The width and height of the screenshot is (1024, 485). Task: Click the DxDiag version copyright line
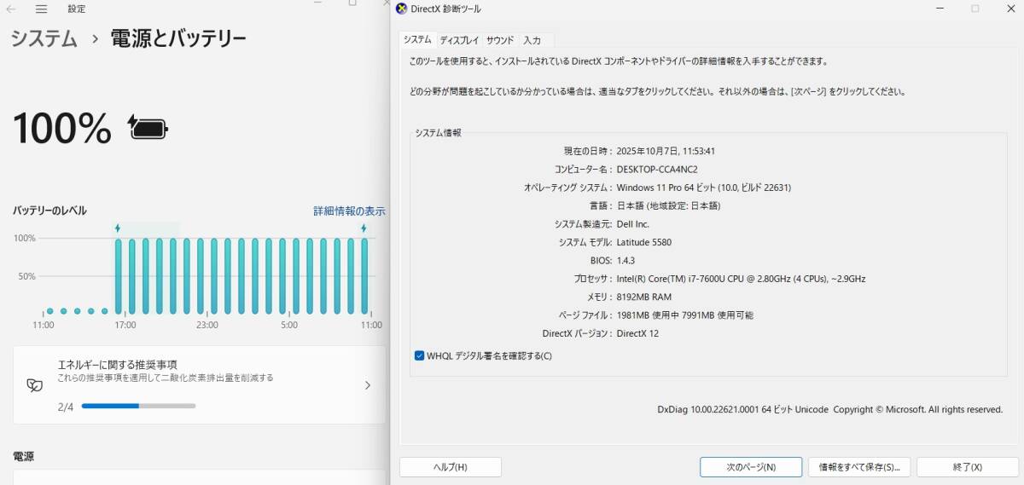pyautogui.click(x=830, y=409)
